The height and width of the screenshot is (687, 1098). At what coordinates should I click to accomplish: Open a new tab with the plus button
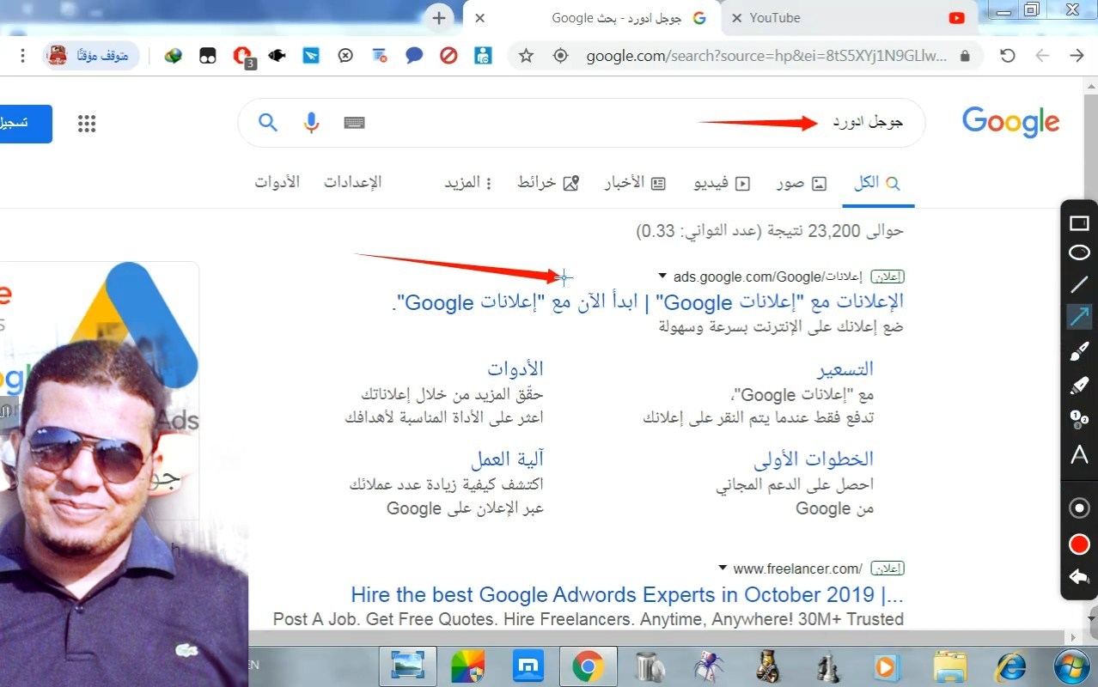(x=439, y=18)
